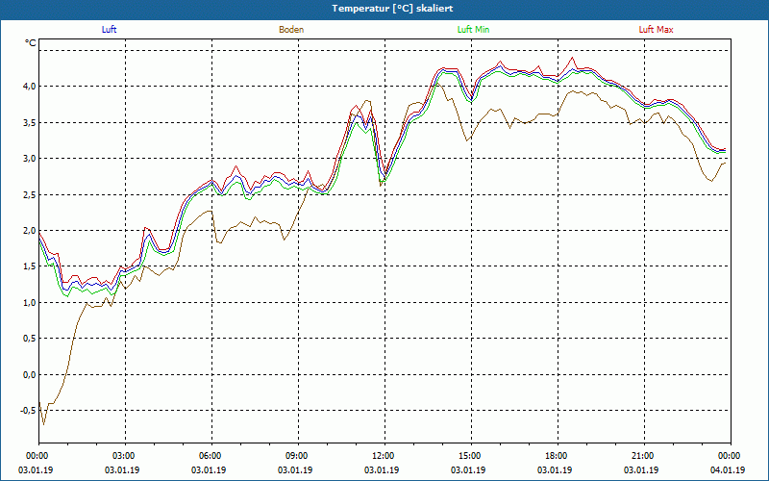
Task: Click the '4,0' y-axis value
Action: point(30,87)
